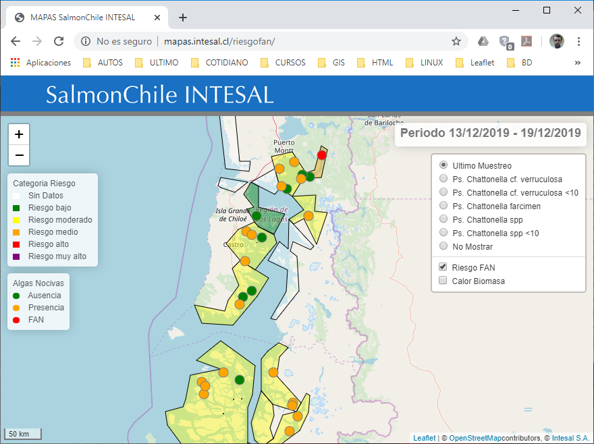594x444 pixels.
Task: Open the Google Drive extension
Action: pos(483,41)
